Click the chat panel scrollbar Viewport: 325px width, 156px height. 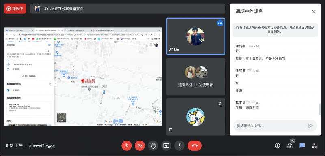320,109
